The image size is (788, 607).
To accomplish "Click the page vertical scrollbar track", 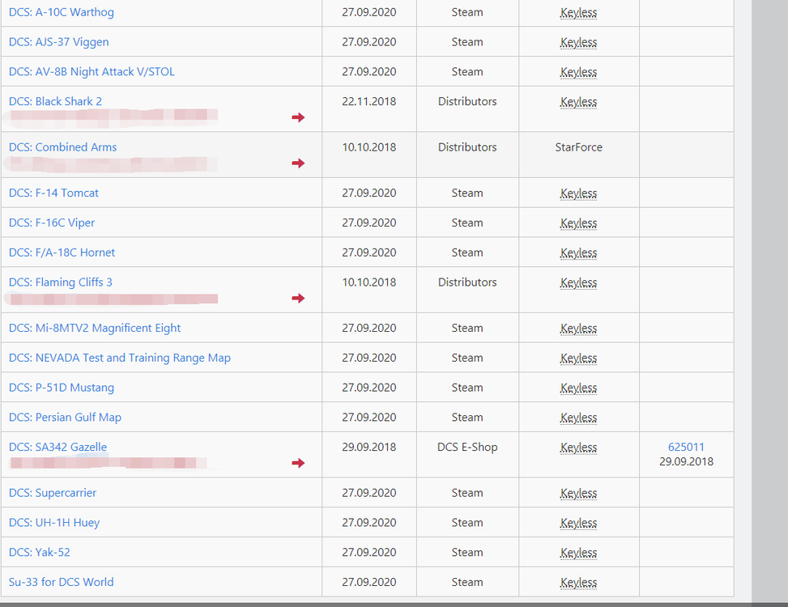I will pyautogui.click(x=769, y=324).
